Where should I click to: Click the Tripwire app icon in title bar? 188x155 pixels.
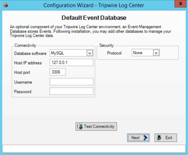coord(6,5)
